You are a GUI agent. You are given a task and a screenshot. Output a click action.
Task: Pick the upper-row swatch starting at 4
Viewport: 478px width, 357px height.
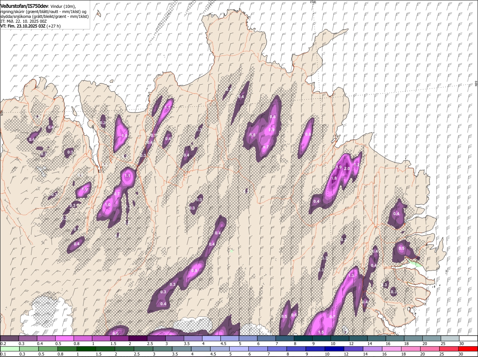click(211, 338)
